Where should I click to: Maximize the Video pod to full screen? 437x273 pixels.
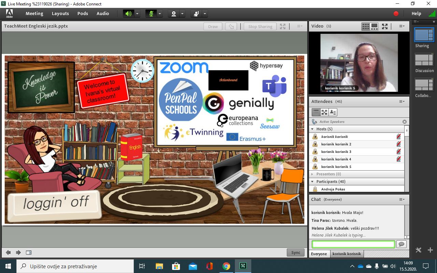[385, 26]
